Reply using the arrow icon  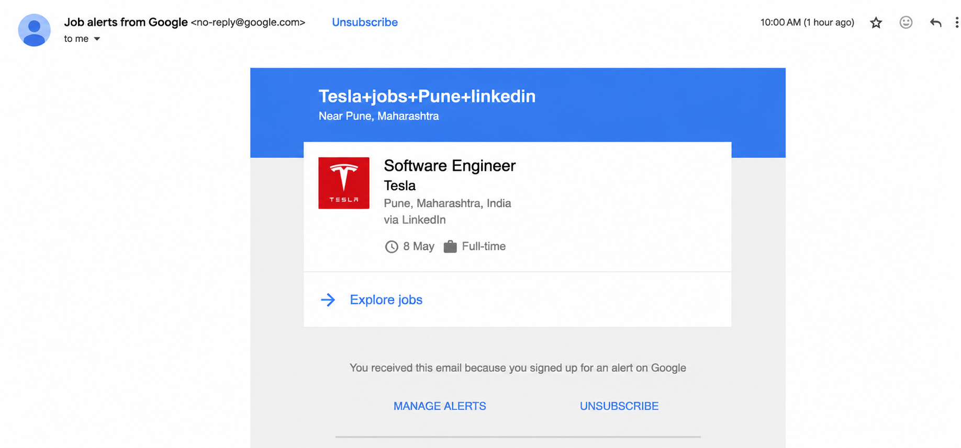point(935,22)
